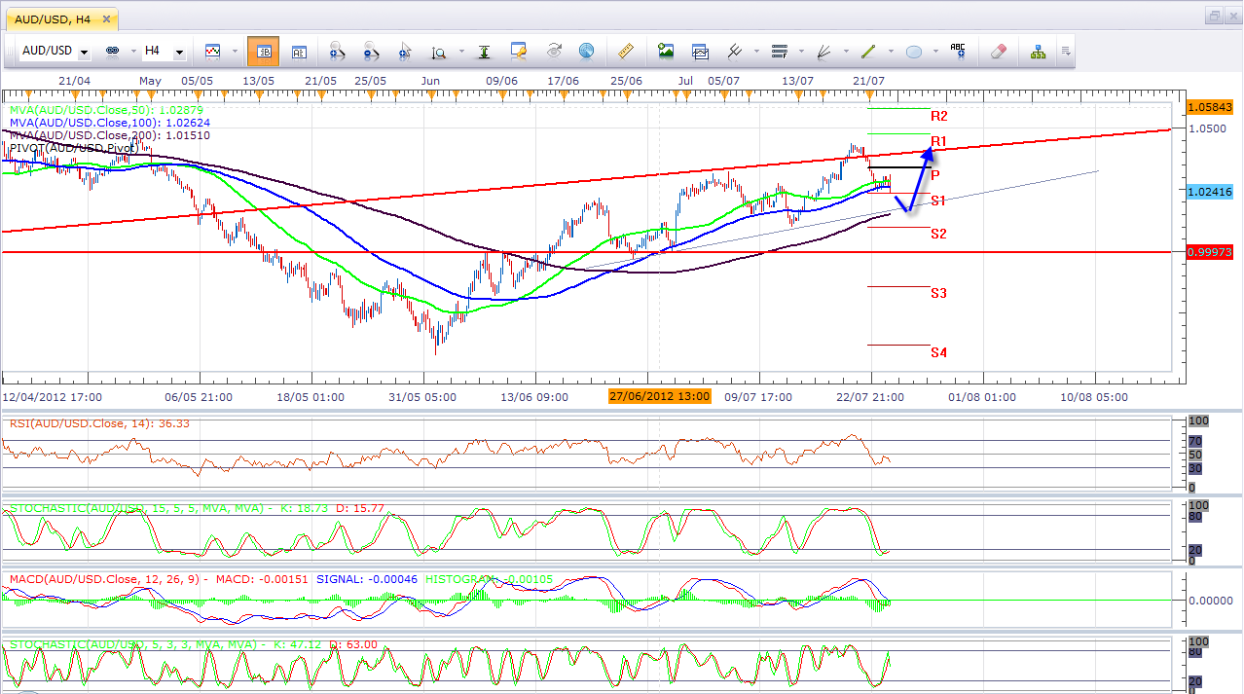Click the chart properties key icon
The height and width of the screenshot is (694, 1244).
click(518, 51)
